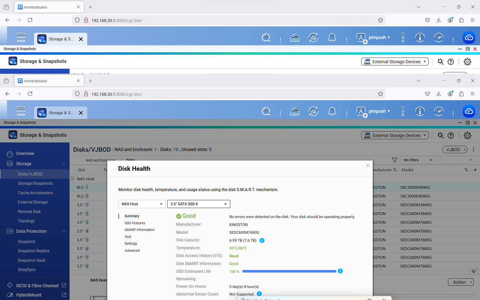The image size is (480, 300).
Task: Collapse the Data Protection sidebar section
Action: 64,231
